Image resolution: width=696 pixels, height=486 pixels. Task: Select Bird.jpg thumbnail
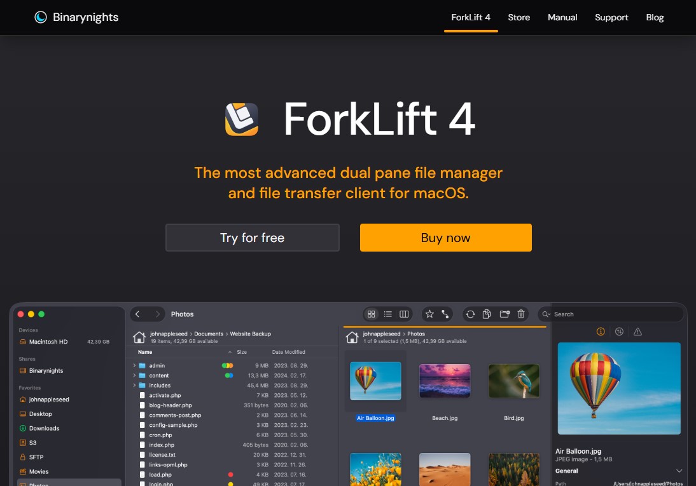click(514, 381)
